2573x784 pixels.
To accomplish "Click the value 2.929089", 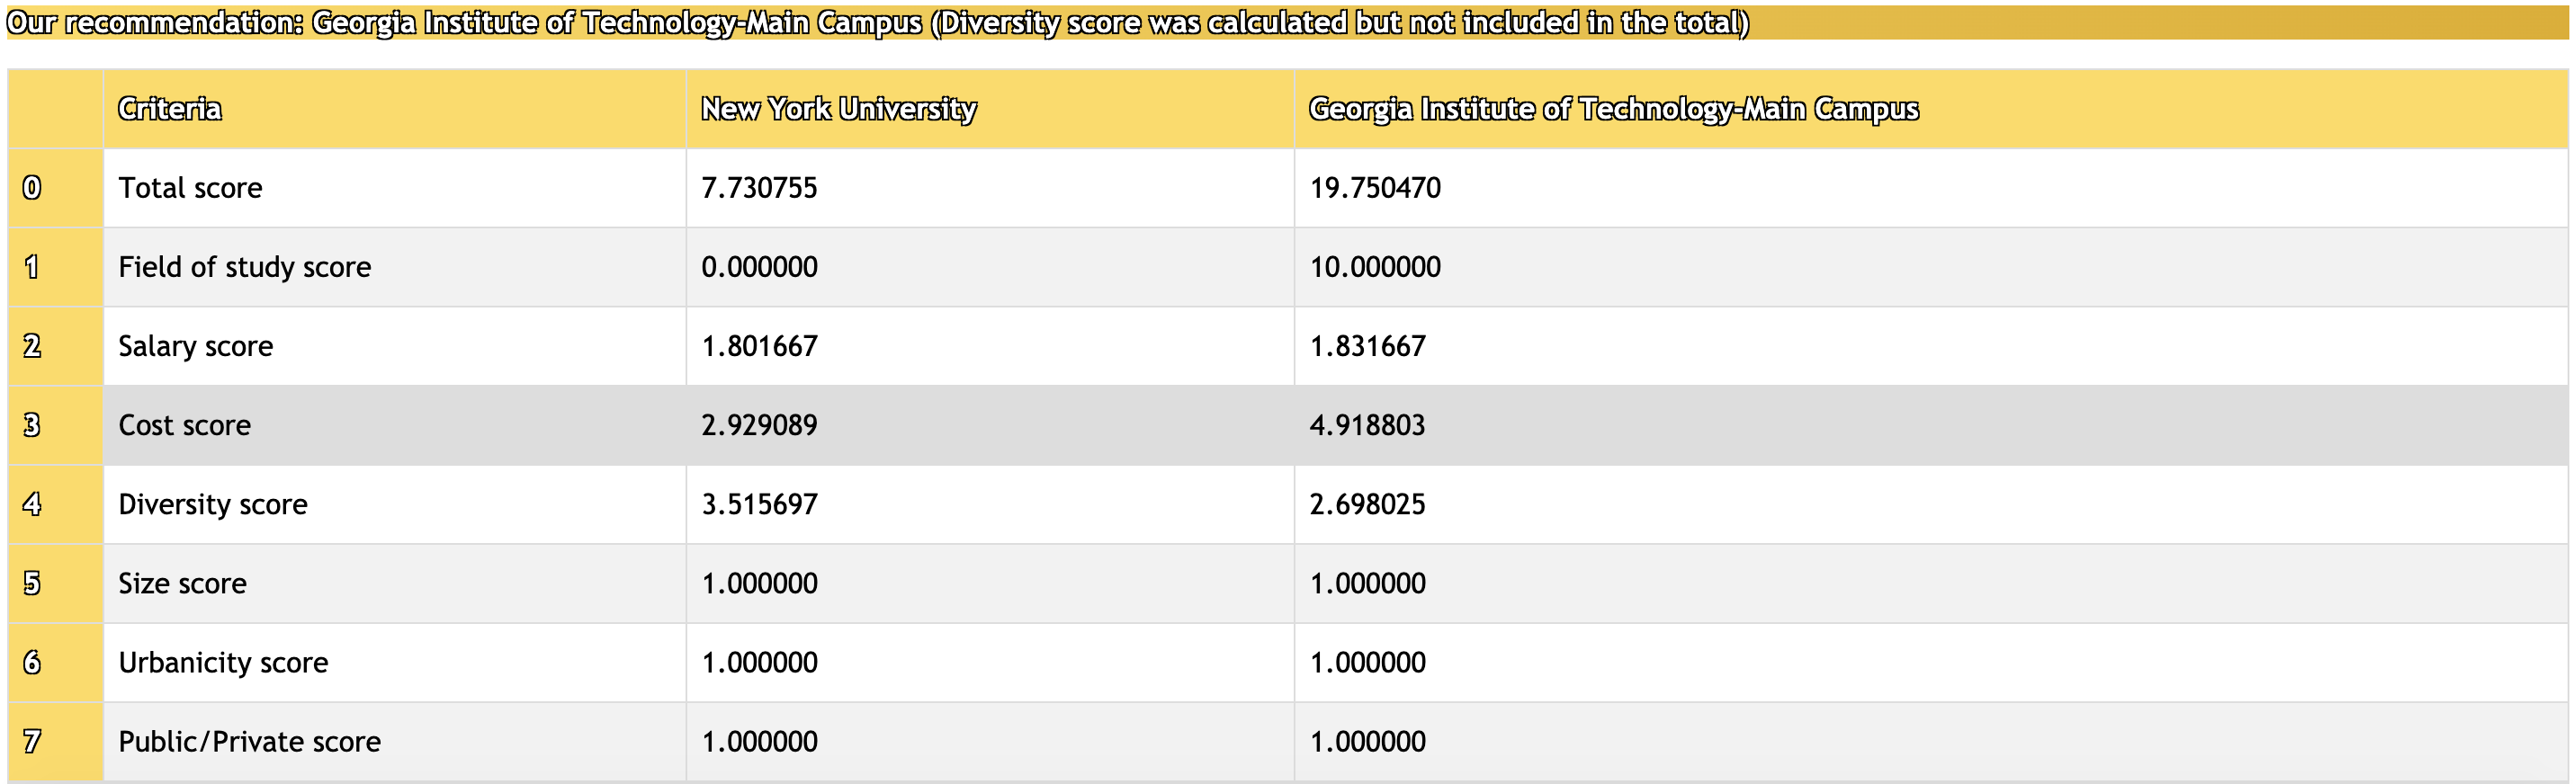I will (x=759, y=425).
